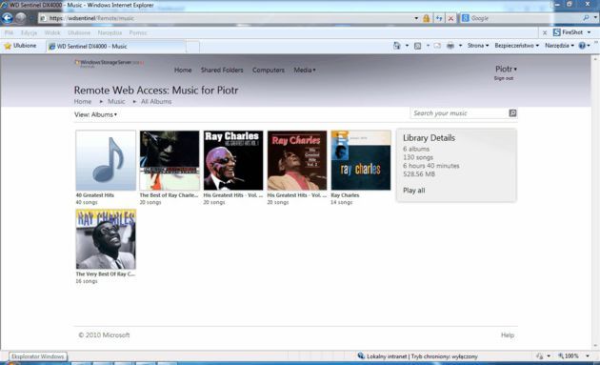
Task: Click the Lokalny intranet zone icon in status bar
Action: [360, 355]
